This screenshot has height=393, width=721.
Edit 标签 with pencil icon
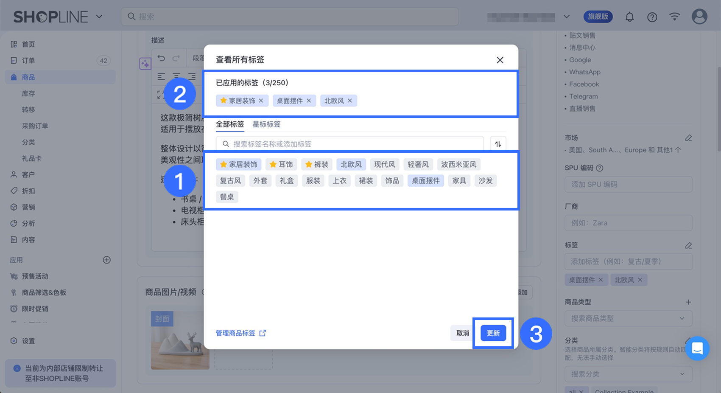(688, 245)
